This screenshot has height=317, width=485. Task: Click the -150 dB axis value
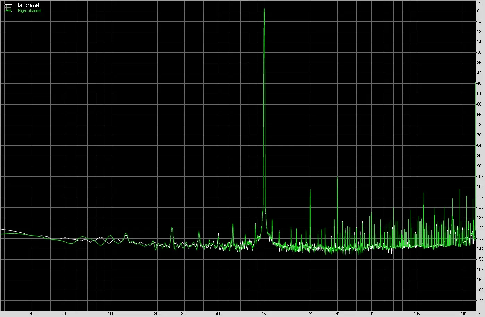pos(480,259)
